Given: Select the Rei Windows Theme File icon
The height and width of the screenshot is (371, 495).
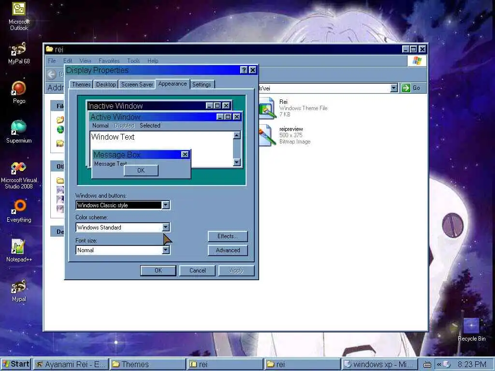Looking at the screenshot, I should point(267,108).
